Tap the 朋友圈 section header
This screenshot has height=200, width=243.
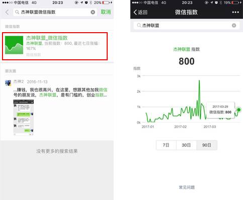pos(11,71)
